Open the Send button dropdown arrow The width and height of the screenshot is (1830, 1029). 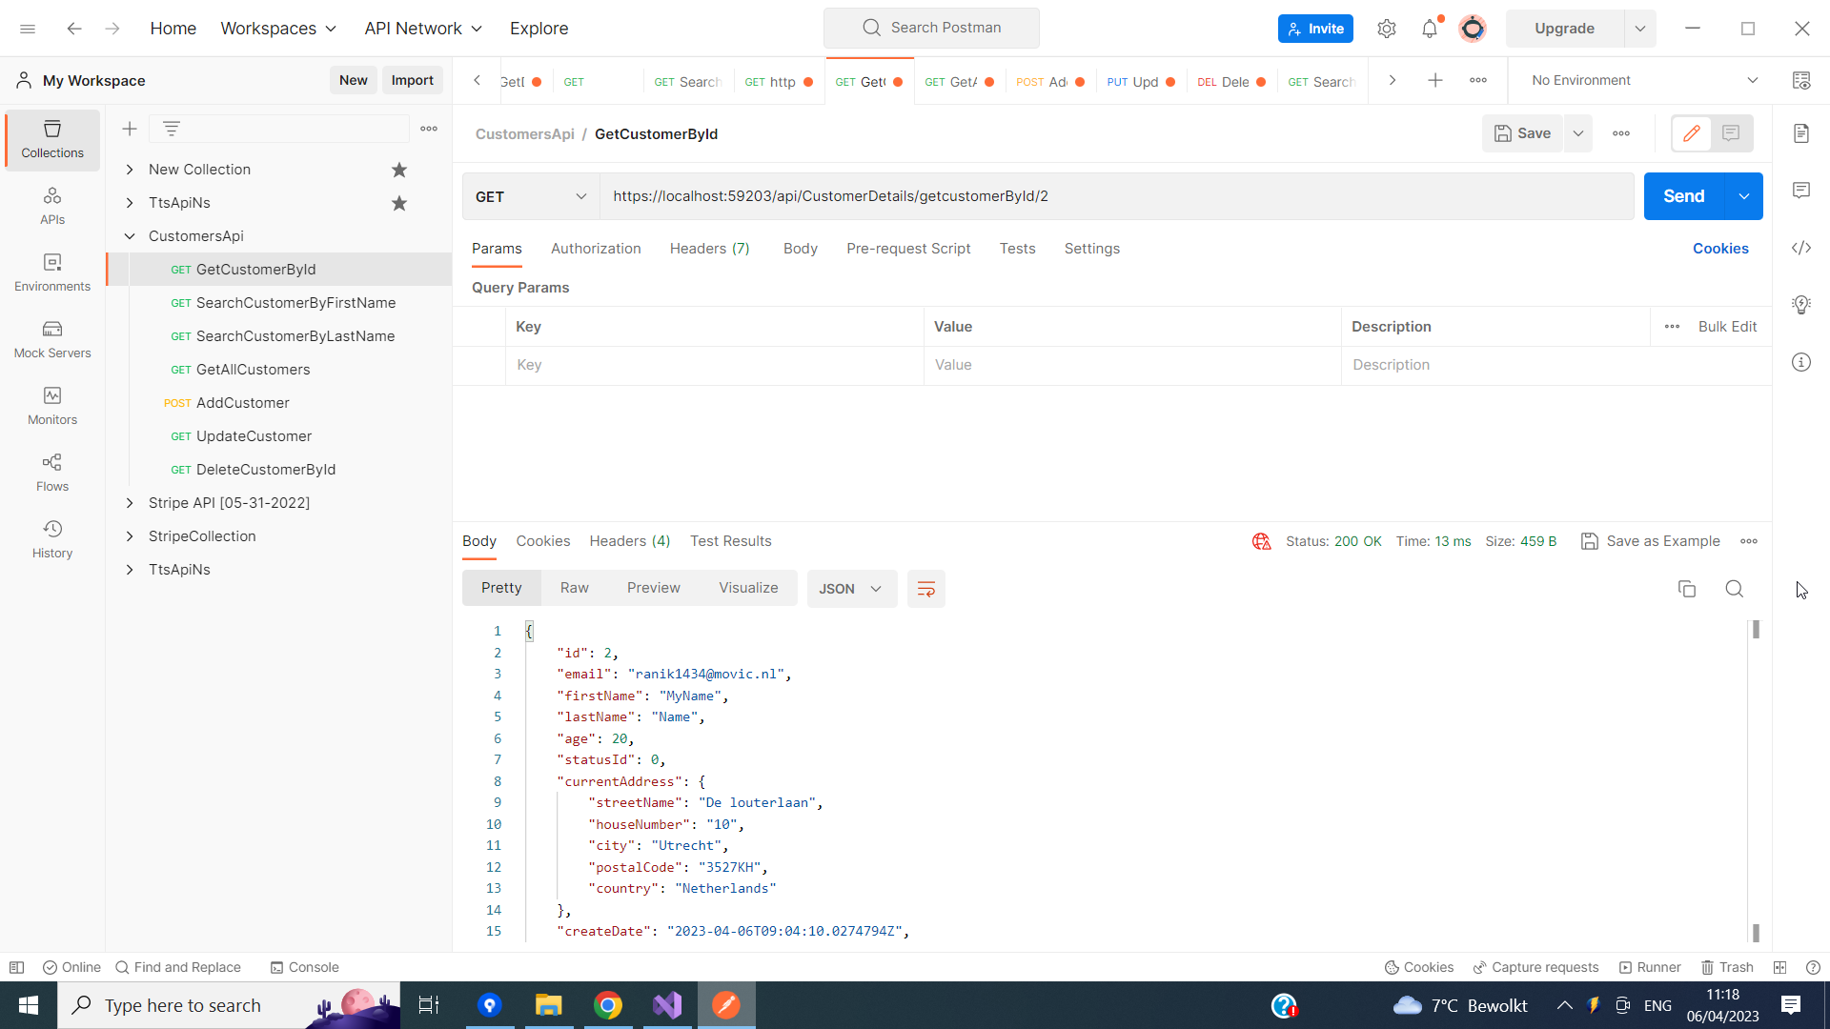(x=1744, y=196)
